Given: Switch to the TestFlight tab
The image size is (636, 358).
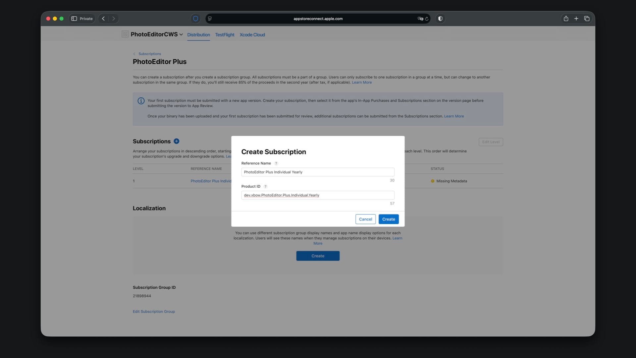Looking at the screenshot, I should (x=225, y=35).
